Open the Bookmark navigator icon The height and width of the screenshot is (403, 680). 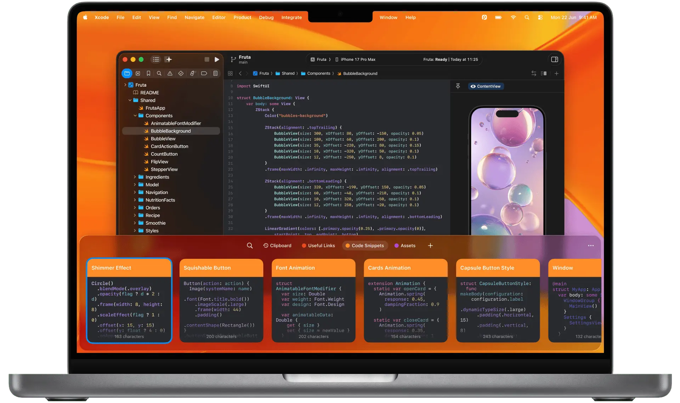[148, 73]
